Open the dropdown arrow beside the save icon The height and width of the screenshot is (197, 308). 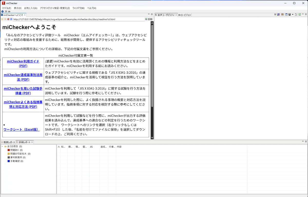(293, 14)
